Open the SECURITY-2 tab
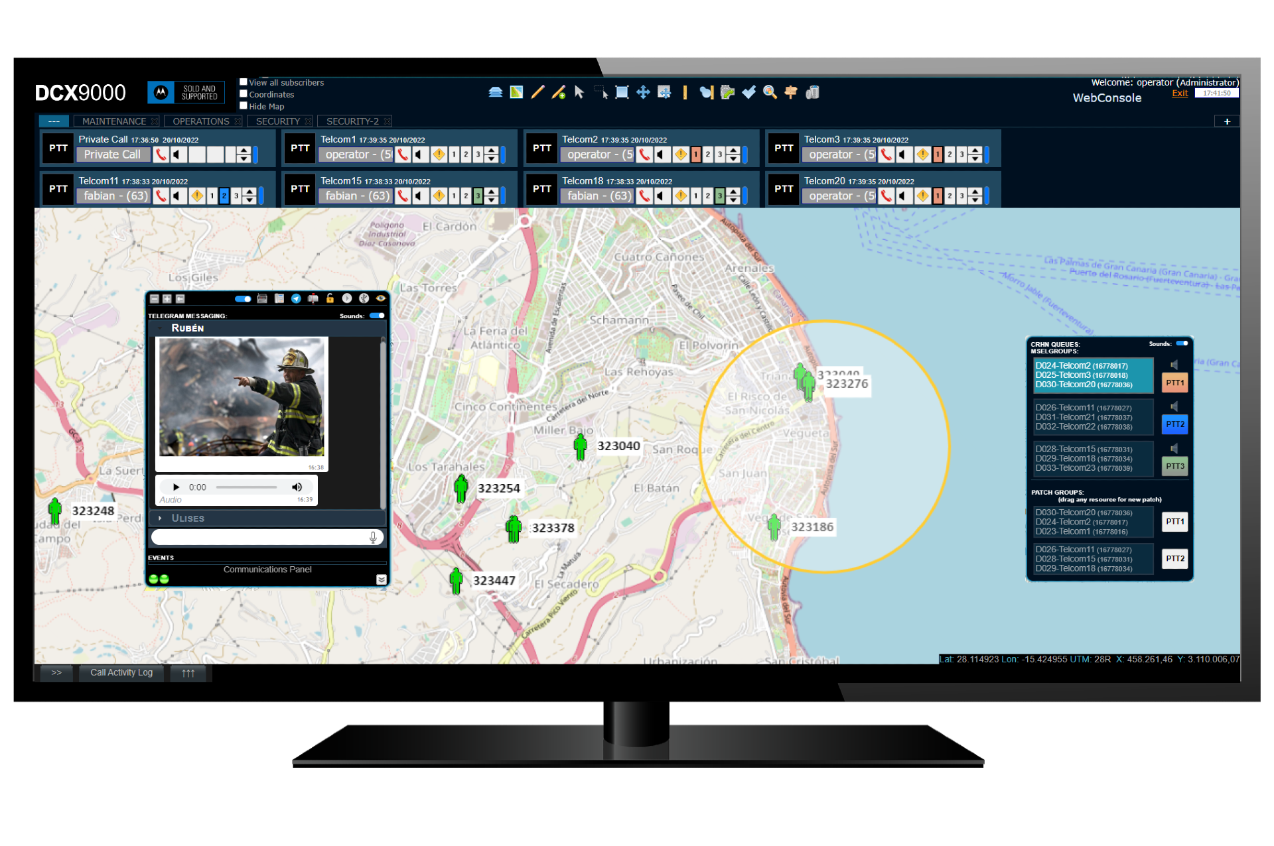1274x846 pixels. pyautogui.click(x=352, y=121)
